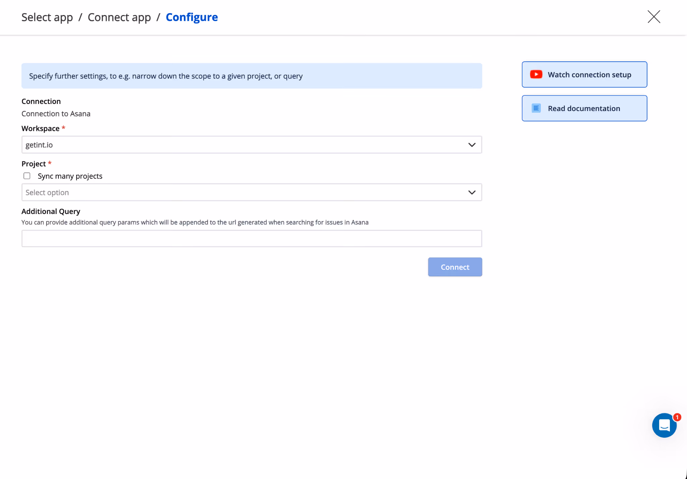Click the red notification badge on chat launcher
Viewport: 687px width, 479px height.
pyautogui.click(x=677, y=417)
